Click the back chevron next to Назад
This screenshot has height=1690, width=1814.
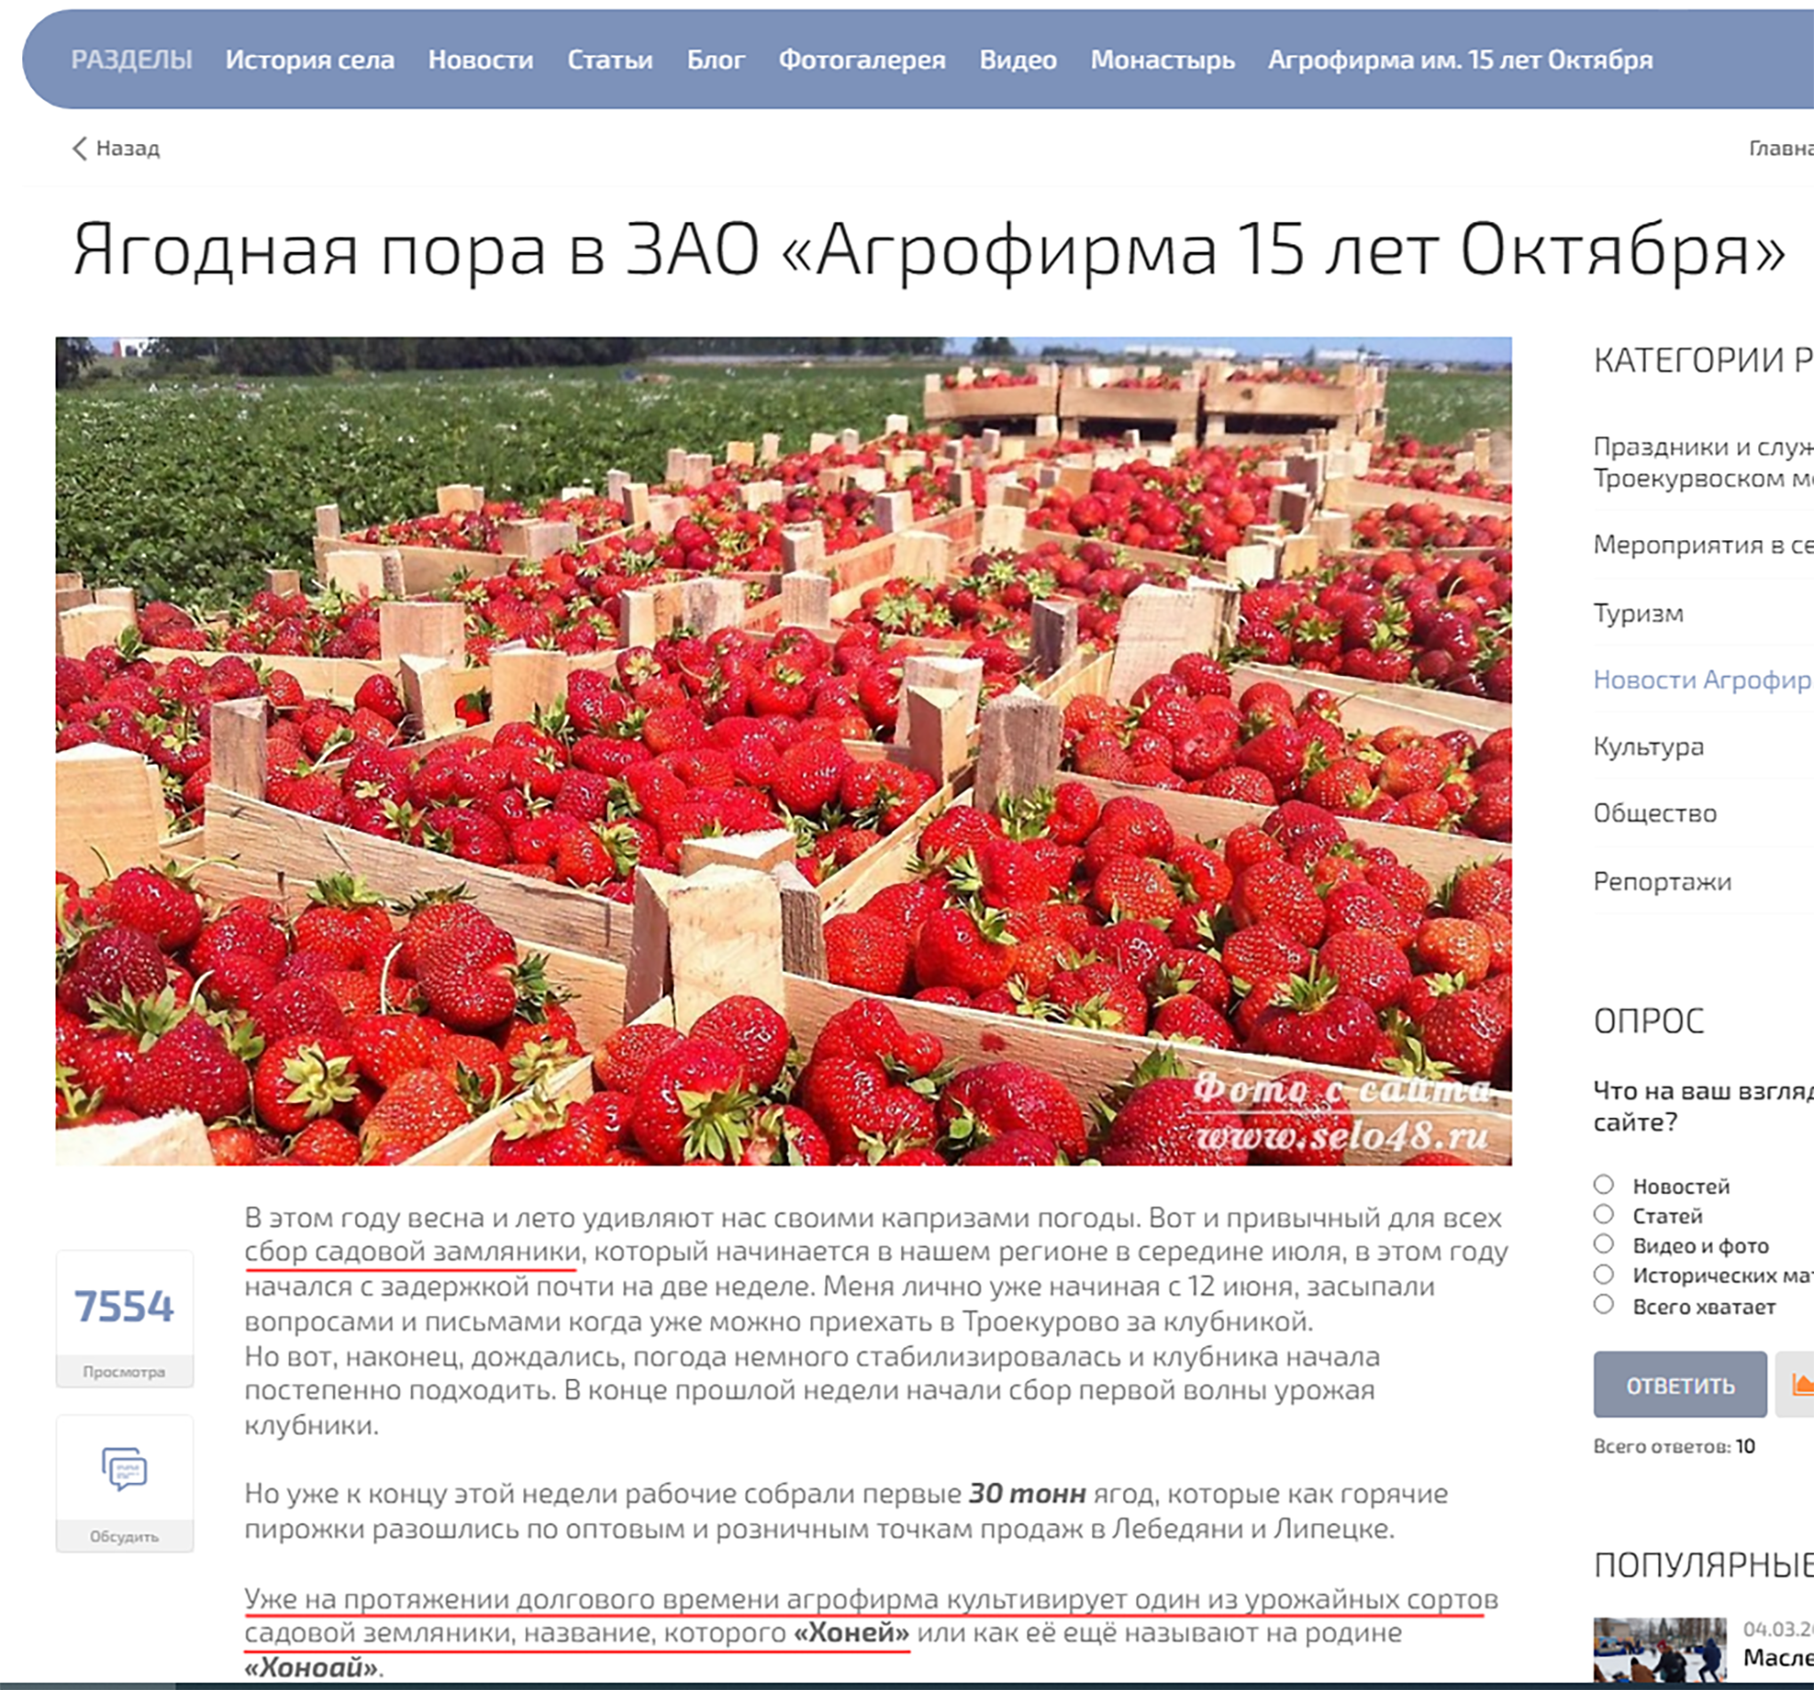point(79,147)
